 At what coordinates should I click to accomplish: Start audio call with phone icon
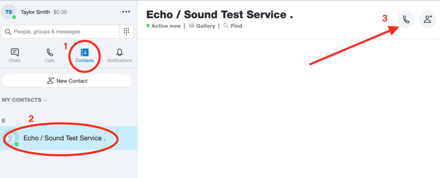406,20
